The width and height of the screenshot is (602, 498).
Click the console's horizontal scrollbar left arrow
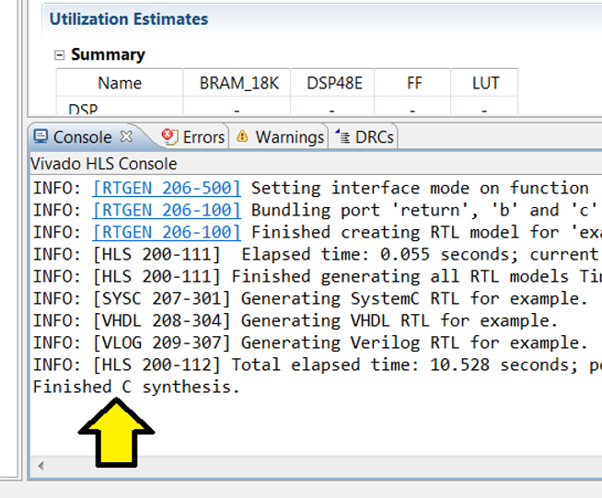pyautogui.click(x=41, y=463)
